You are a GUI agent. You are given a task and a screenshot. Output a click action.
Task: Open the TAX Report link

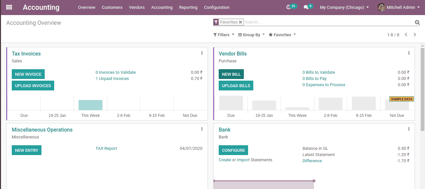(106, 149)
